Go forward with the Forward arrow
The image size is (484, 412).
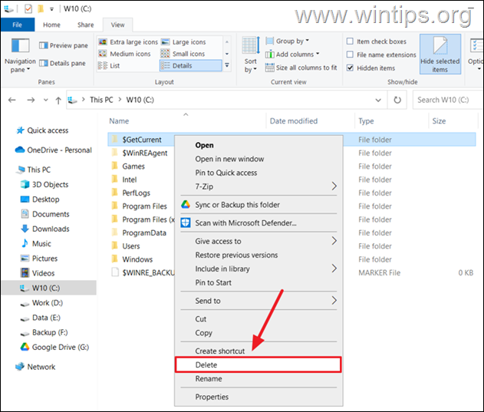click(31, 100)
